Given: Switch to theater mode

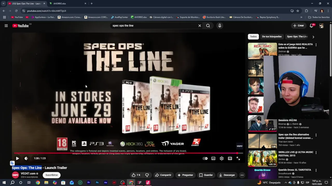Looking at the screenshot, I should click(x=230, y=158).
